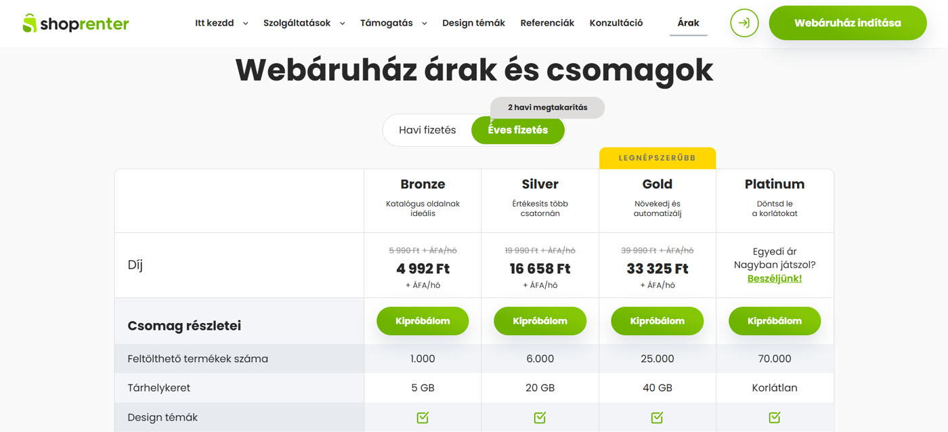The image size is (948, 432).
Task: Click the Platinum plan heading
Action: click(x=775, y=184)
